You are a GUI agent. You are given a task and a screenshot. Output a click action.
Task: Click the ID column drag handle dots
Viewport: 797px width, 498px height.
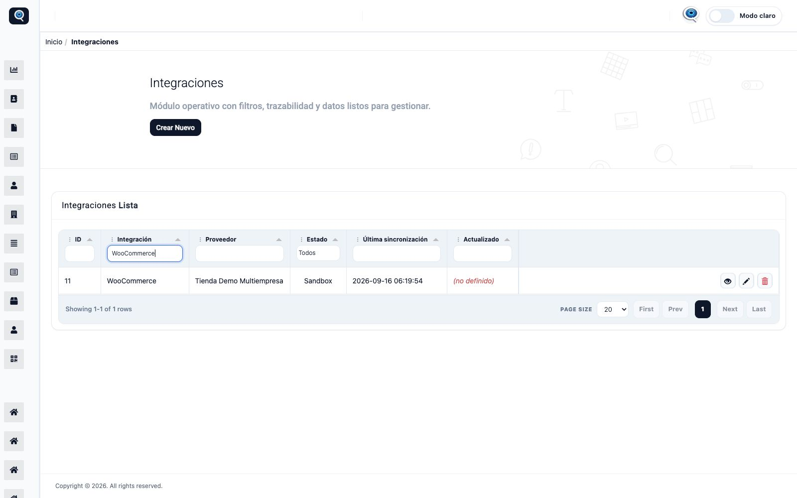click(x=70, y=240)
